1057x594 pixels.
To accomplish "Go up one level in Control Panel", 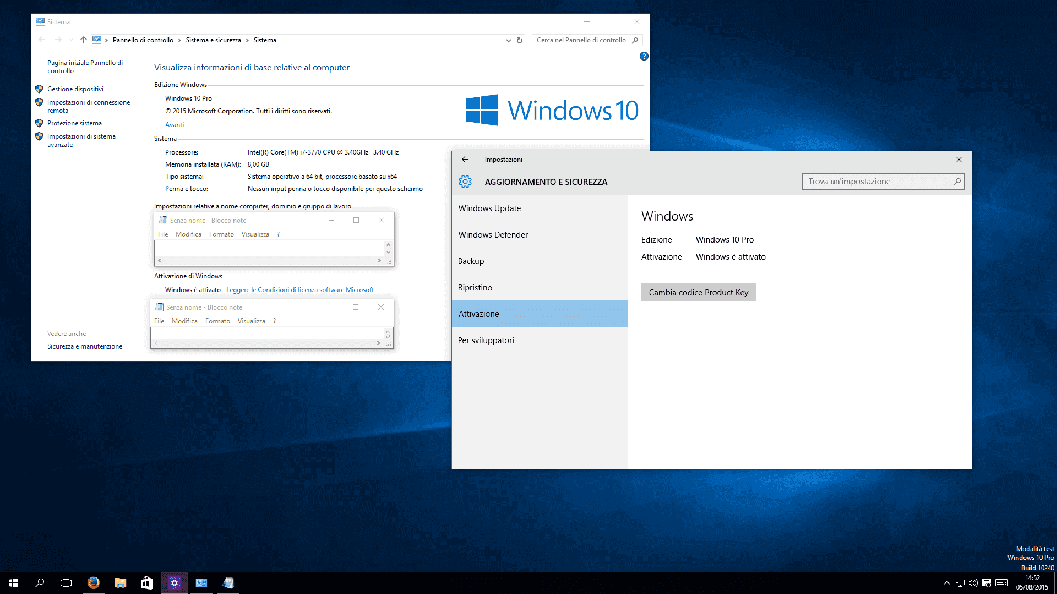I will click(x=84, y=40).
